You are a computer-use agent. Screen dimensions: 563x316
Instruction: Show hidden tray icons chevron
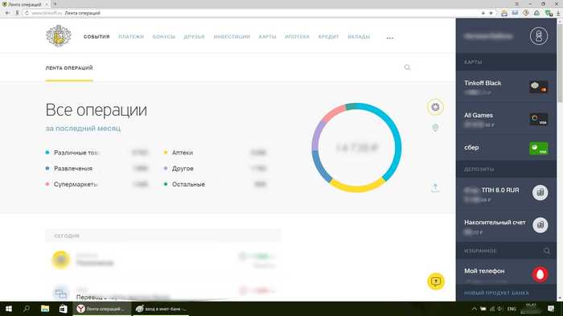click(475, 309)
